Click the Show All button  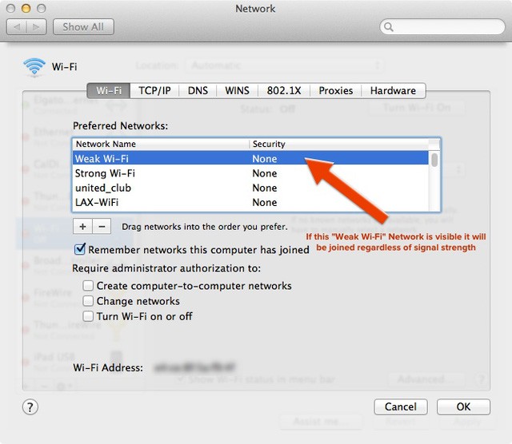[x=83, y=26]
